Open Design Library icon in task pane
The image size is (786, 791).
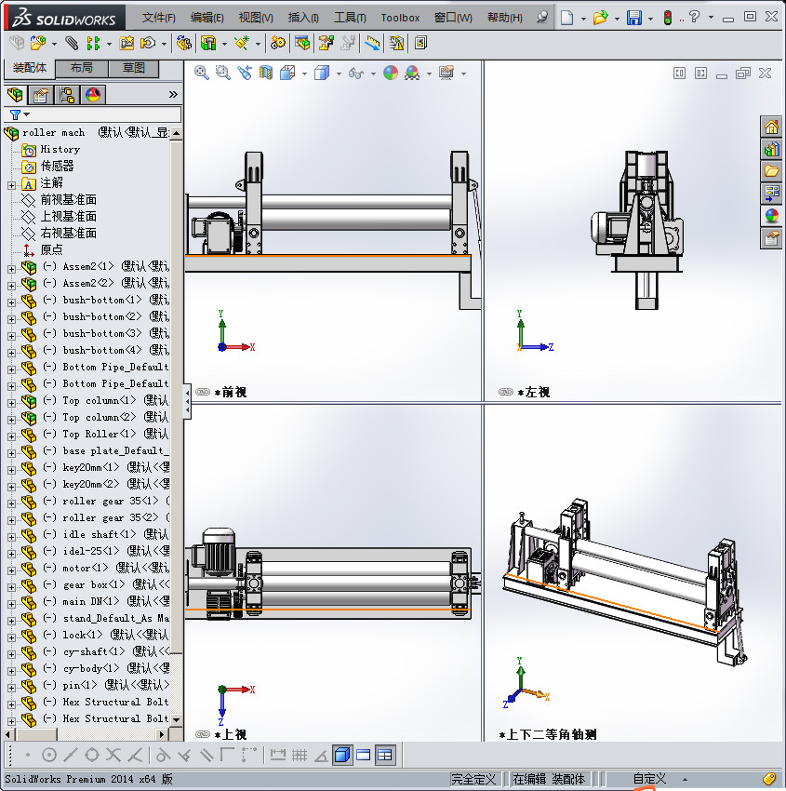coord(771,149)
